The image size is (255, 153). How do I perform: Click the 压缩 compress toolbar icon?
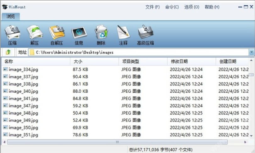point(13,32)
